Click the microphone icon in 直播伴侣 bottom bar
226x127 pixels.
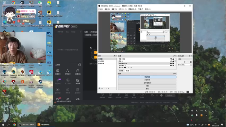[x=134, y=95]
